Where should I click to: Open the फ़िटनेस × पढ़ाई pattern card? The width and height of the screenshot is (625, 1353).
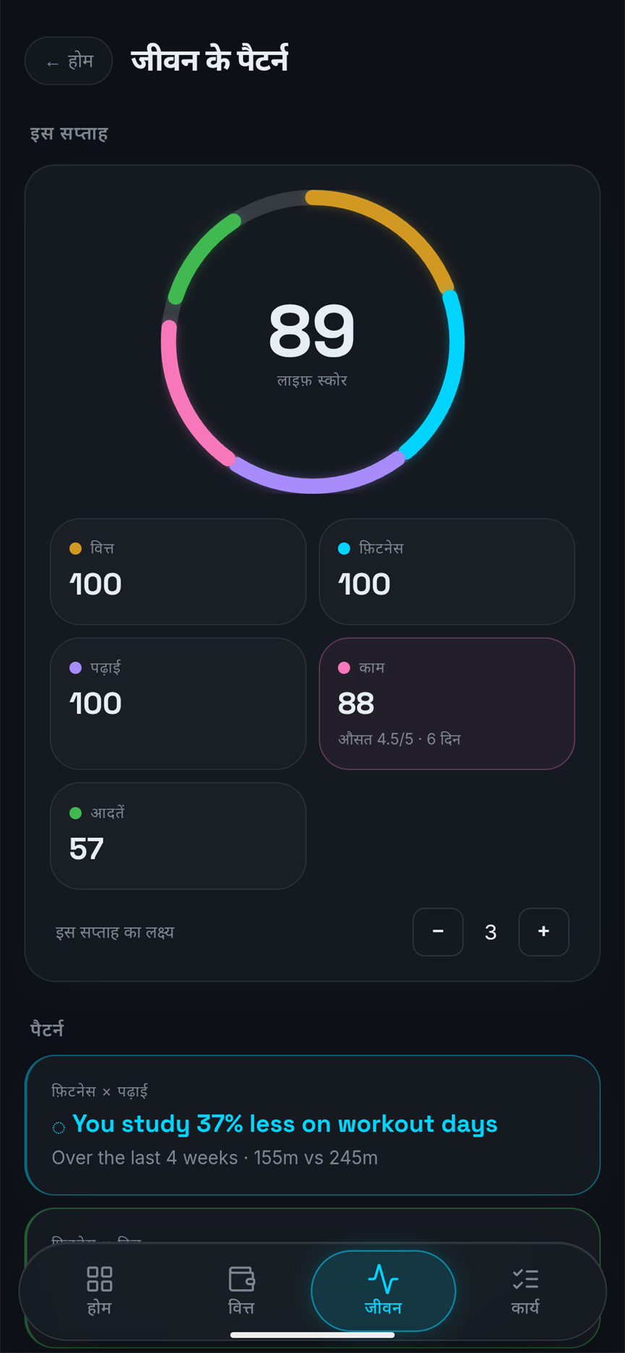[x=312, y=1125]
